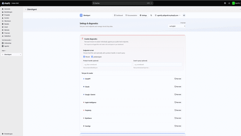241x136 pixels.
Task: Open the Language dropdown showing English
Action: coord(177,26)
